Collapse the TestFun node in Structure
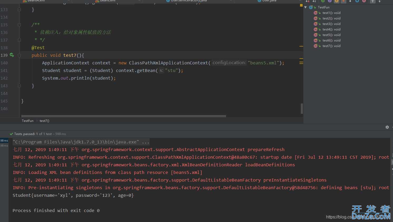This screenshot has height=222, width=393. (x=306, y=7)
